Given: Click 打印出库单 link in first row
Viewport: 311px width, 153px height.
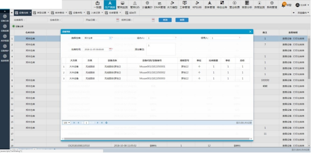Looking at the screenshot, I should (x=299, y=39).
